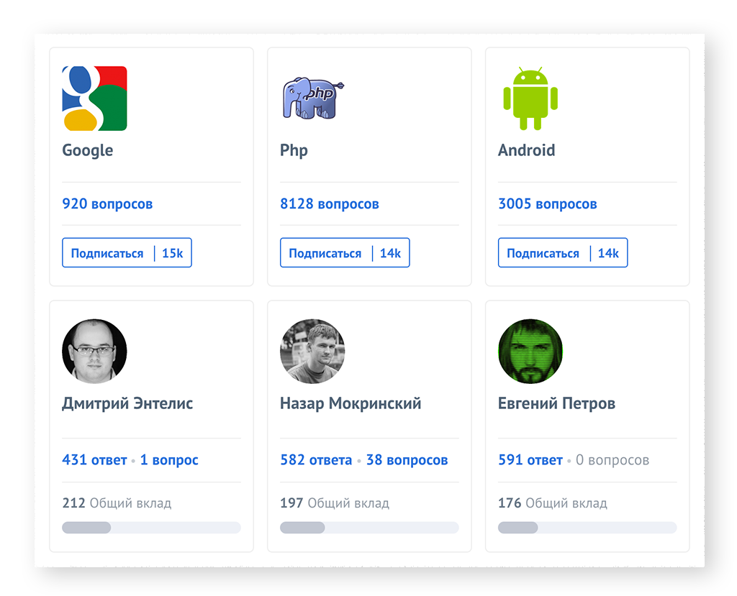Viewport: 737px width, 596px height.
Task: Open the 920 вопросов link
Action: pyautogui.click(x=107, y=204)
